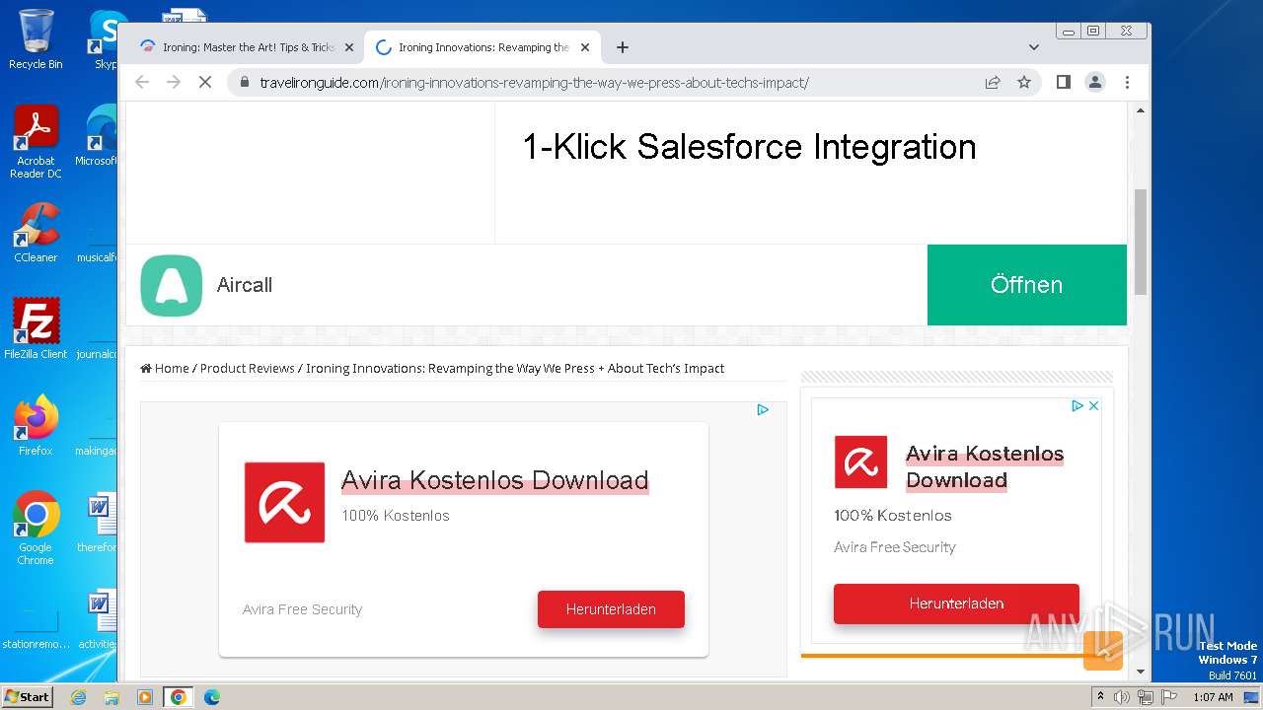Open Firefox from the desktop

[36, 426]
